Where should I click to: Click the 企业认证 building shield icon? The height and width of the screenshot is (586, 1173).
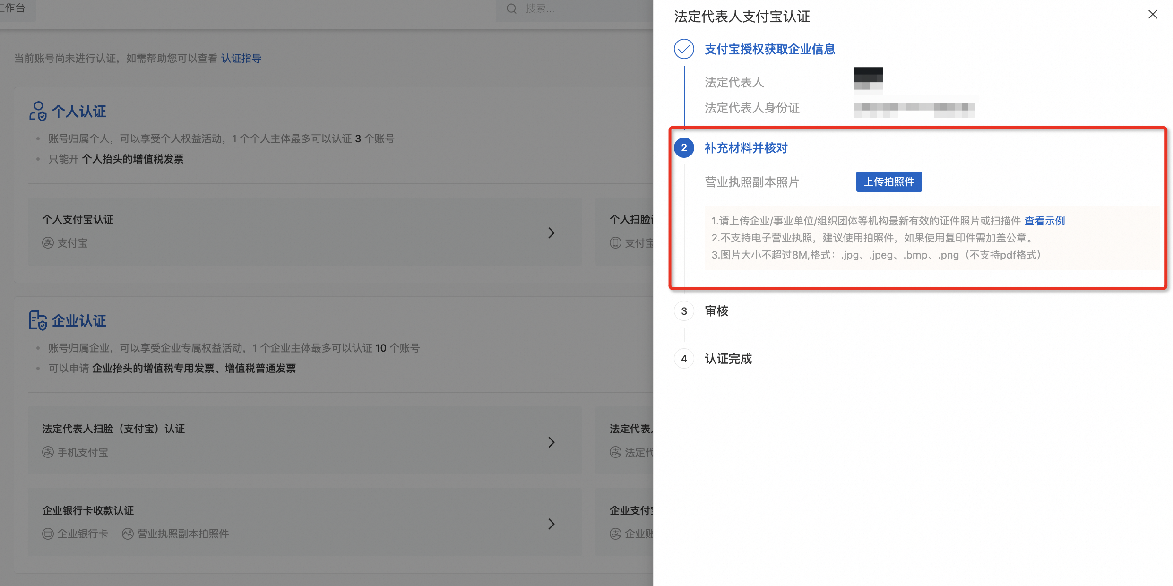[x=38, y=320]
